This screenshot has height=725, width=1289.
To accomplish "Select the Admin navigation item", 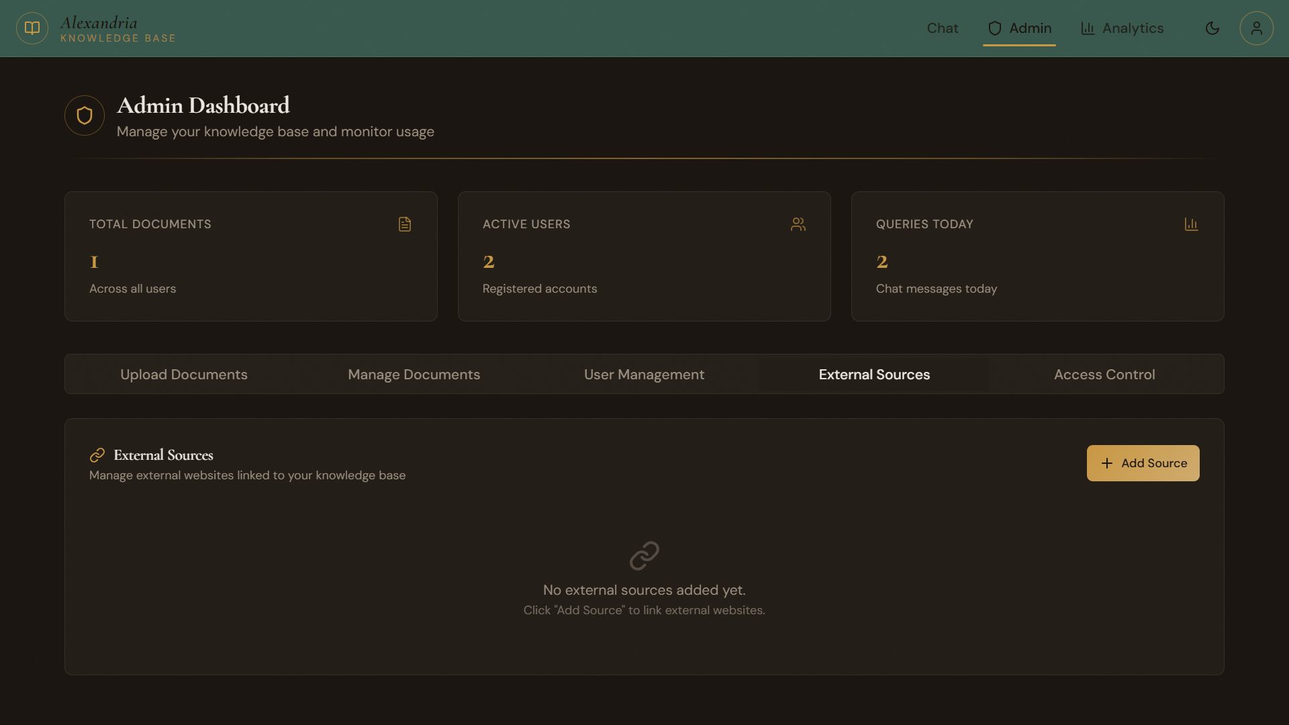I will click(1019, 28).
